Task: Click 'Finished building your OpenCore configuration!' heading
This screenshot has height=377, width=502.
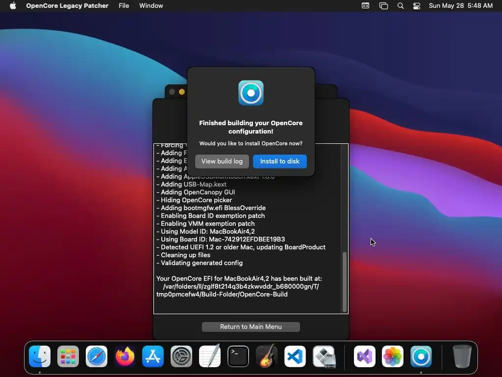Action: point(251,127)
